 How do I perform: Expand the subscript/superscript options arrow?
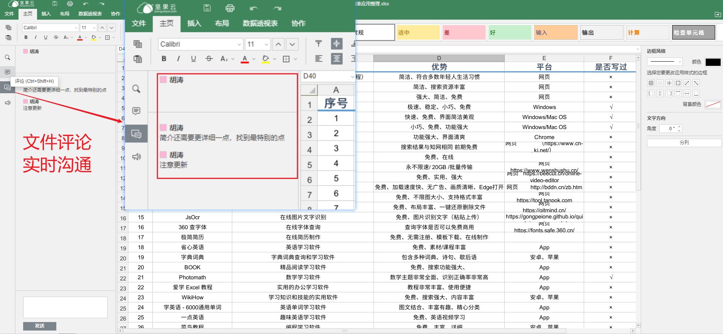point(72,37)
